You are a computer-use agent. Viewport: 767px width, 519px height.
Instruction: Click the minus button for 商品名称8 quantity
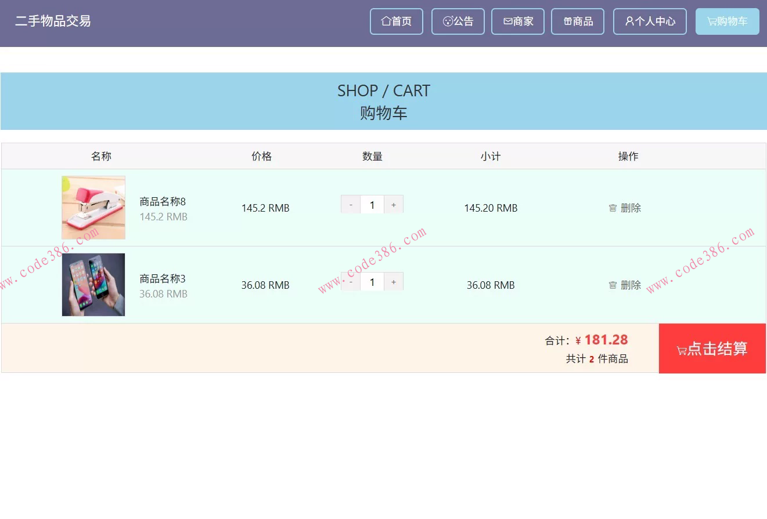tap(351, 204)
